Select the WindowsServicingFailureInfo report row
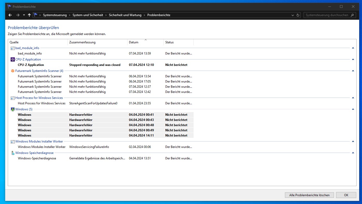Screen dimensions: 362x204 [x=105, y=147]
